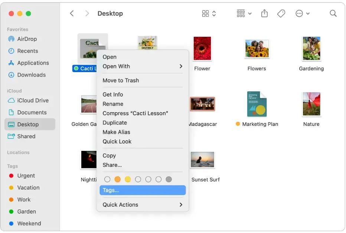Select the Marketing Plan file thumbnail
Viewport: 346px width, 233px height.
pyautogui.click(x=257, y=104)
